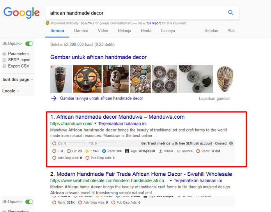This screenshot has height=212, width=271.
Task: Click the blue search magnifier icon
Action: (x=231, y=12)
